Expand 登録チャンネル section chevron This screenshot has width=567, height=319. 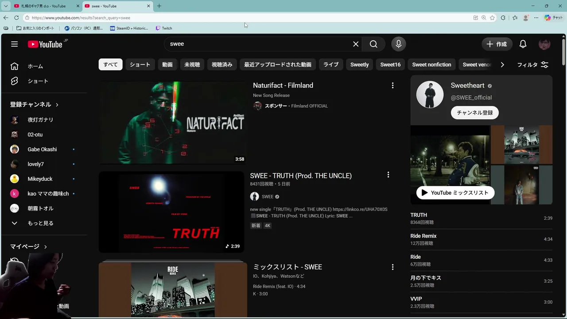[x=57, y=105]
